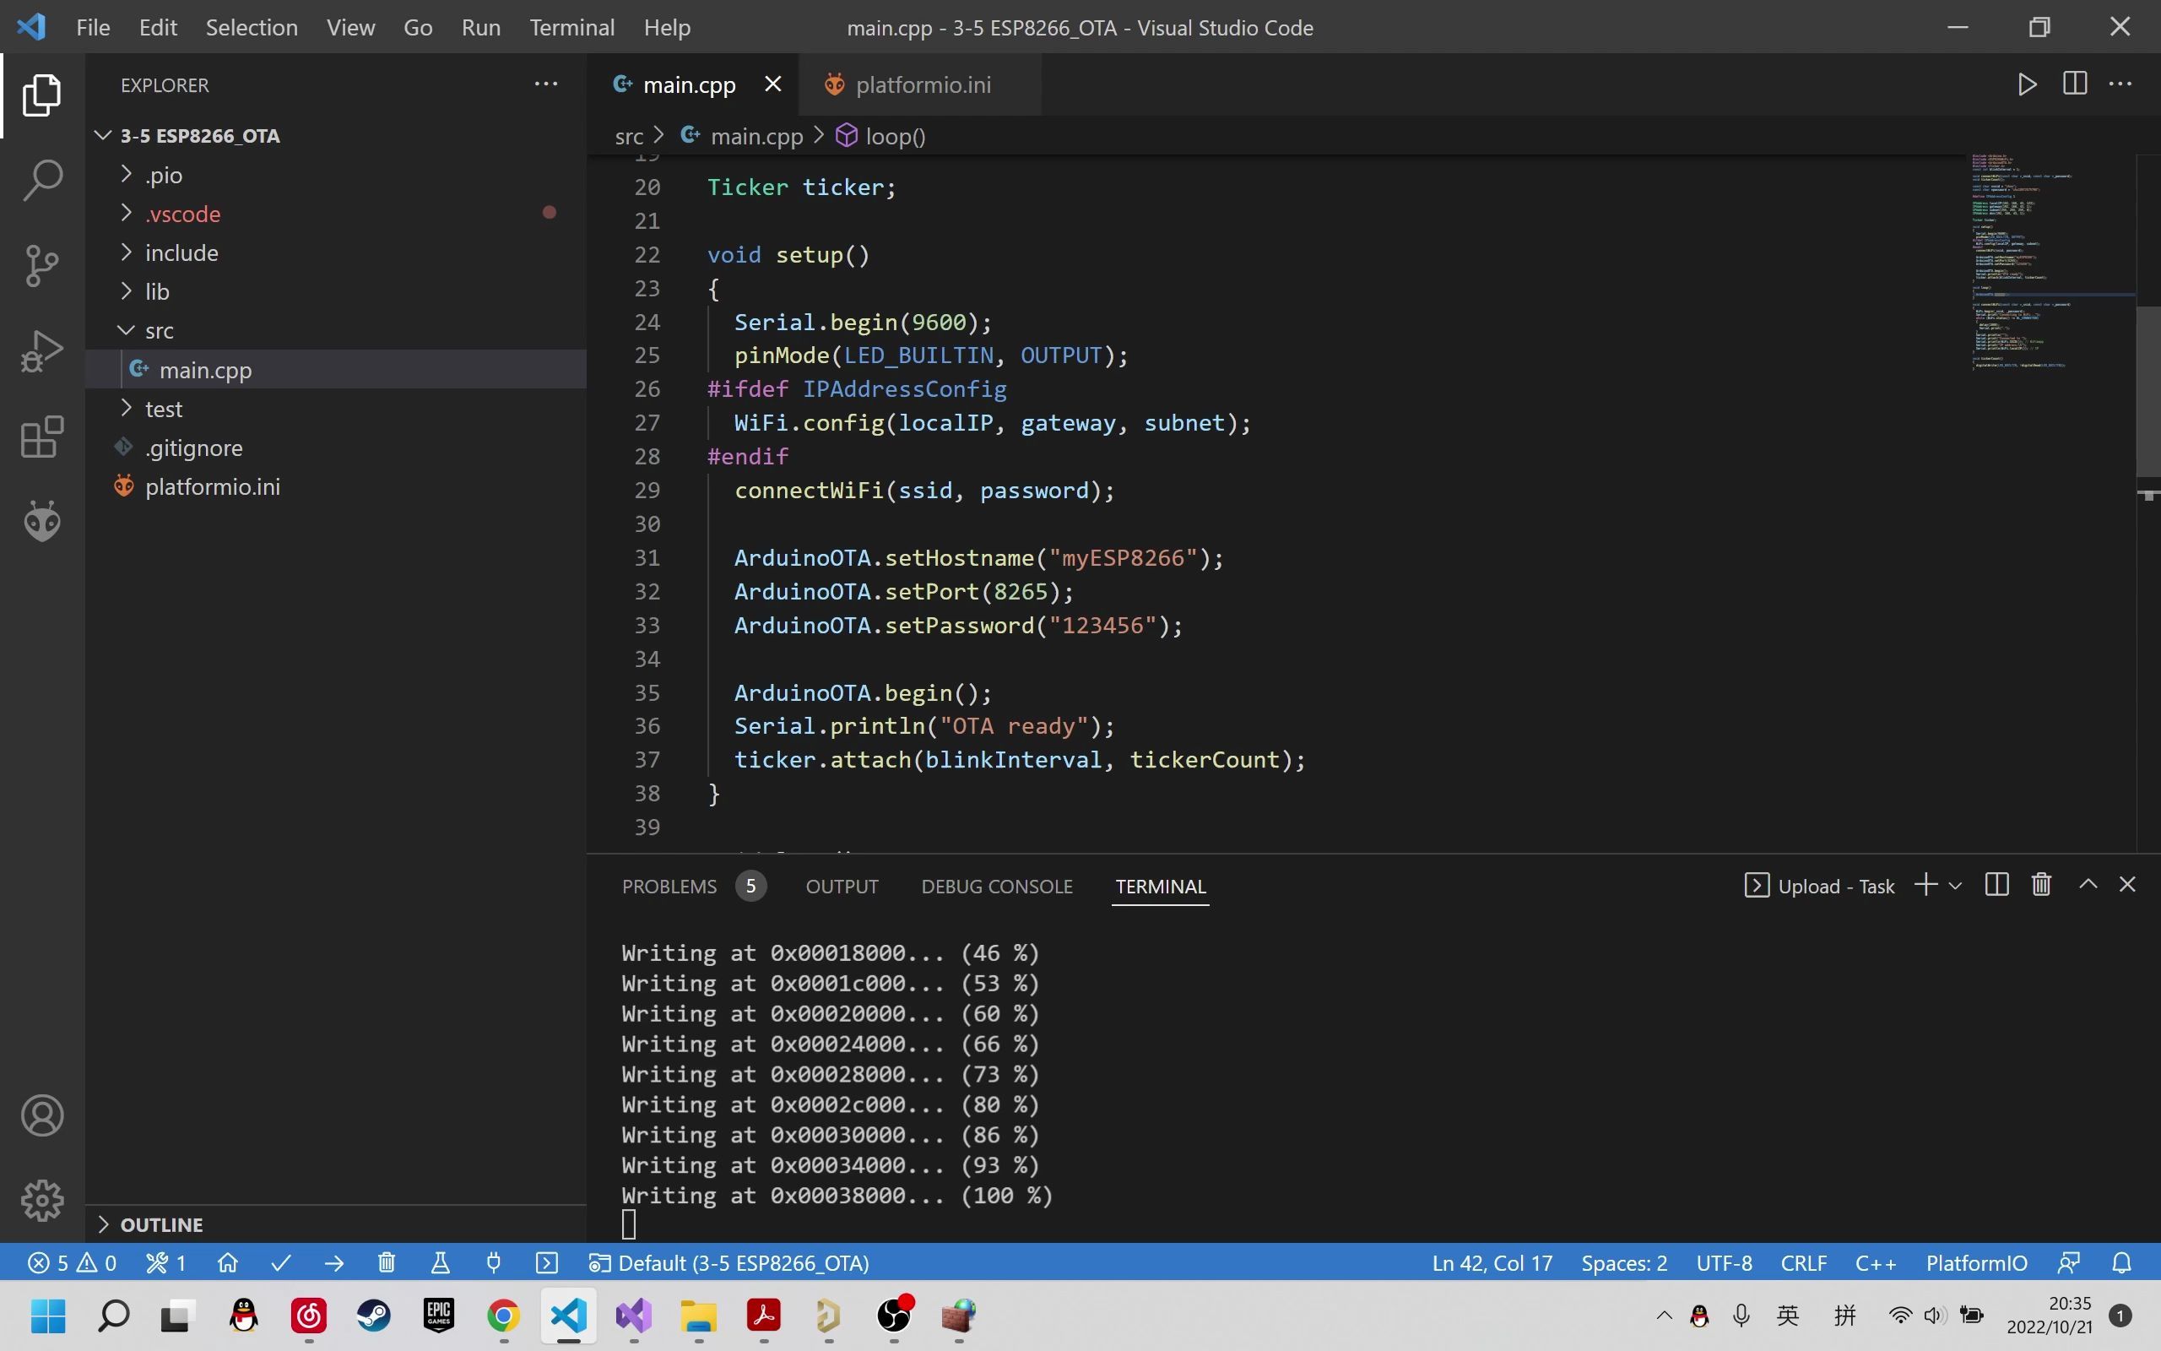Click the editor vertical scrollbar
The height and width of the screenshot is (1351, 2161).
pos(2147,391)
